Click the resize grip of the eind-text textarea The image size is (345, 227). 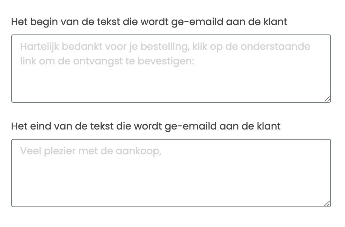tap(327, 204)
